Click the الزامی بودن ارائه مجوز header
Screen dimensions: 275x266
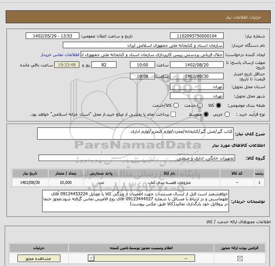240,248
